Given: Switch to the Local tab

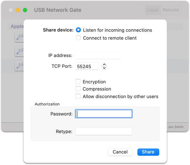Looking at the screenshot, I should (x=152, y=10).
